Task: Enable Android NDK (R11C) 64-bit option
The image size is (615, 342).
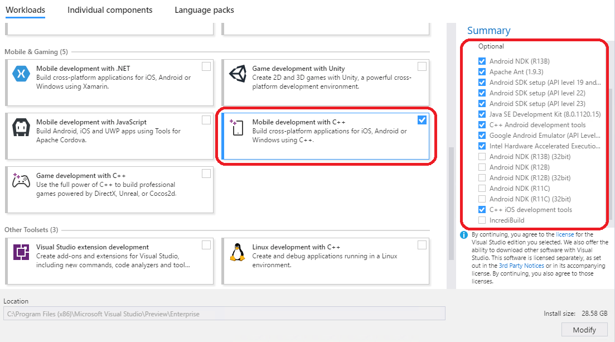Action: pyautogui.click(x=482, y=189)
